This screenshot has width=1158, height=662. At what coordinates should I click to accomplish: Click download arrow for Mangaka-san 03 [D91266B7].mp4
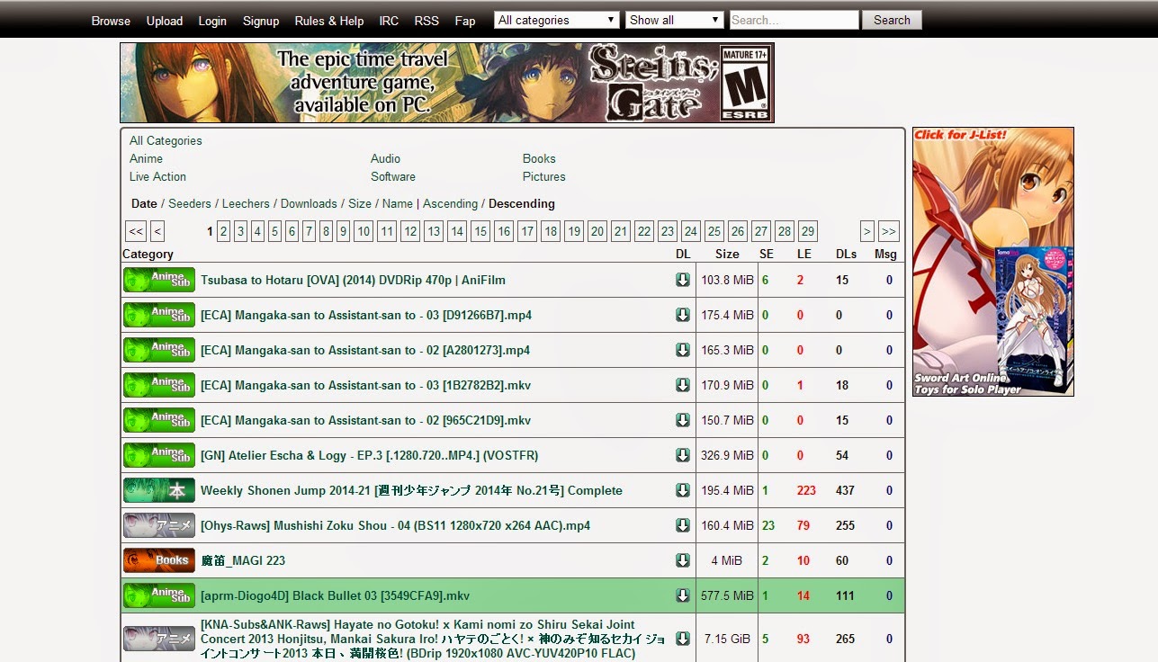(683, 315)
